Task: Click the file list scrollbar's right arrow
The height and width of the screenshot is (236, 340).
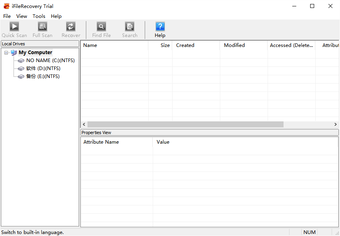Action: point(336,125)
